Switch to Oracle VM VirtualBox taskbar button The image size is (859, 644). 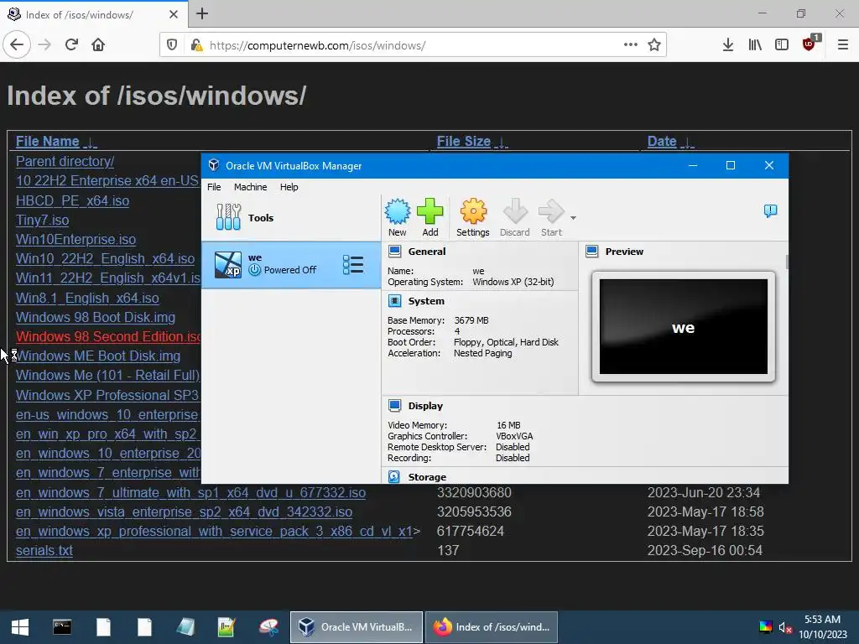coord(356,627)
